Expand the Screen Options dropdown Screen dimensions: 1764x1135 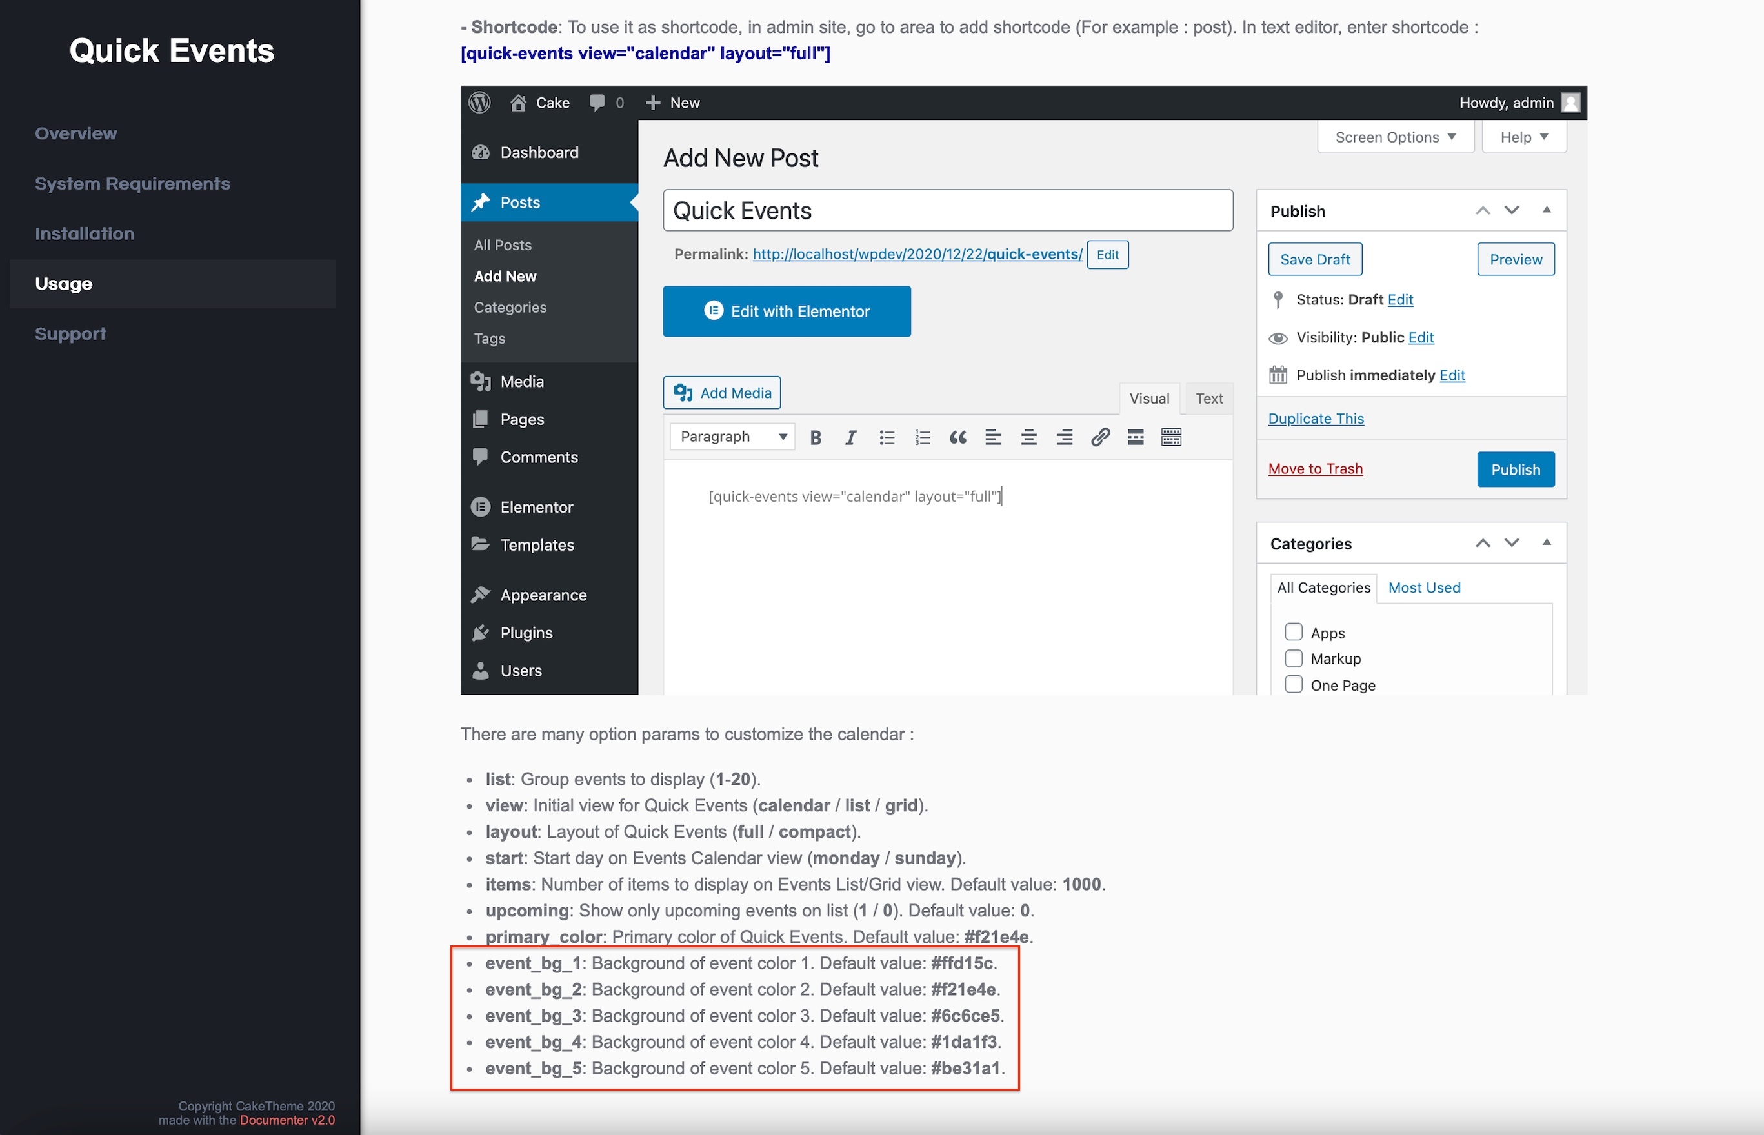[x=1395, y=137]
